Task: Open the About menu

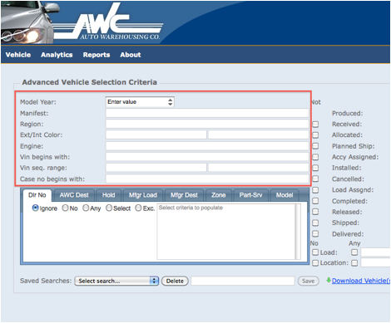Action: [131, 55]
